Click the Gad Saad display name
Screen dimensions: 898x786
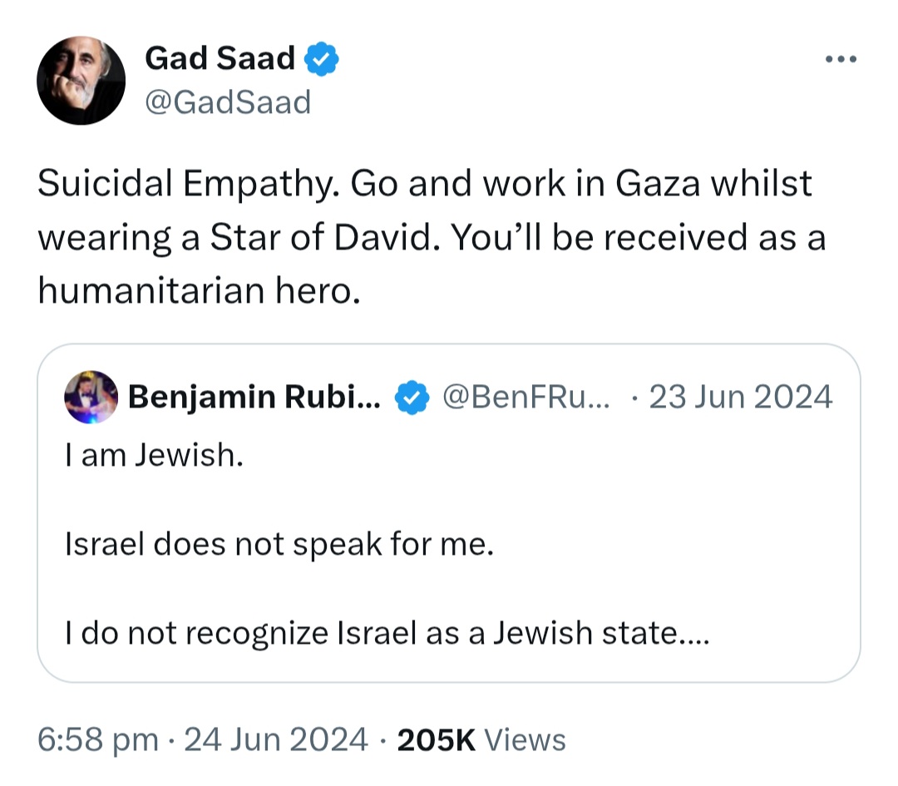220,58
